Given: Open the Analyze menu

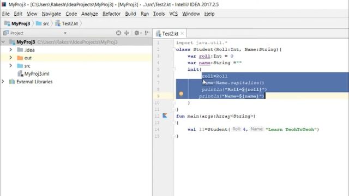Looking at the screenshot, I should click(x=89, y=14).
